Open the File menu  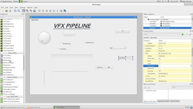(2, 8)
